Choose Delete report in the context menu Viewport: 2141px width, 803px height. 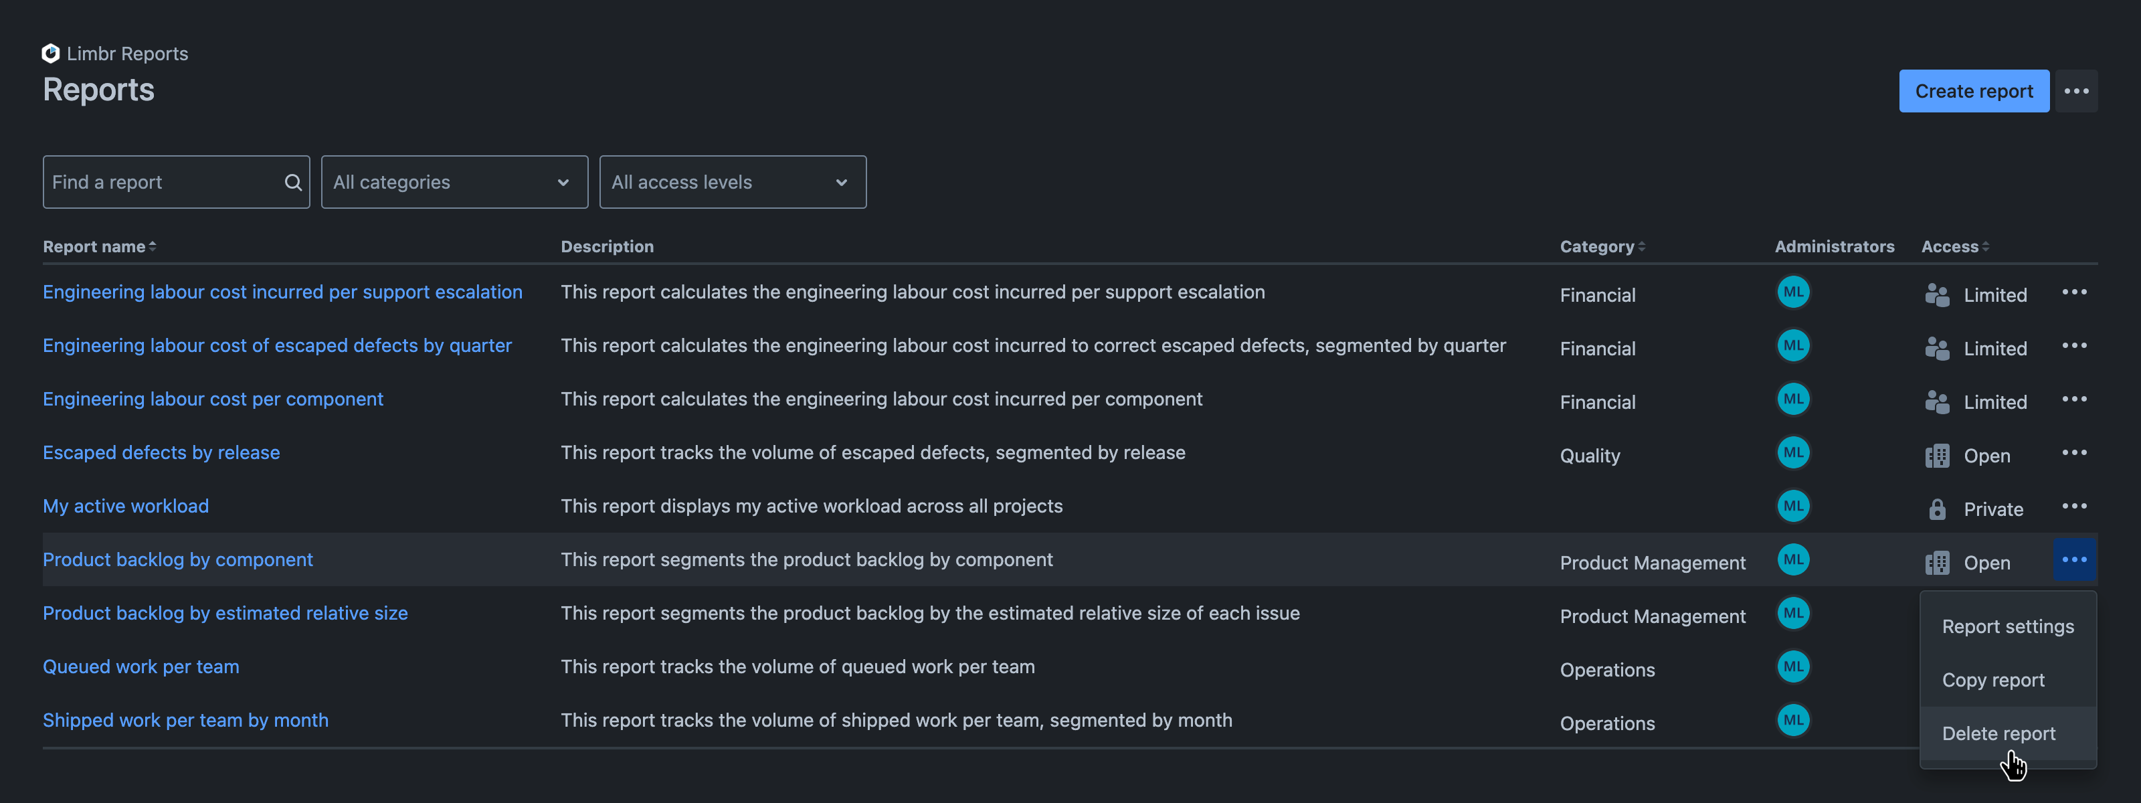click(2007, 733)
